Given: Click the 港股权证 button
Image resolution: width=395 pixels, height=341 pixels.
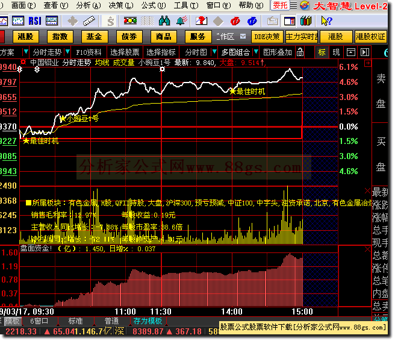Looking at the screenshot, I should tap(370, 37).
